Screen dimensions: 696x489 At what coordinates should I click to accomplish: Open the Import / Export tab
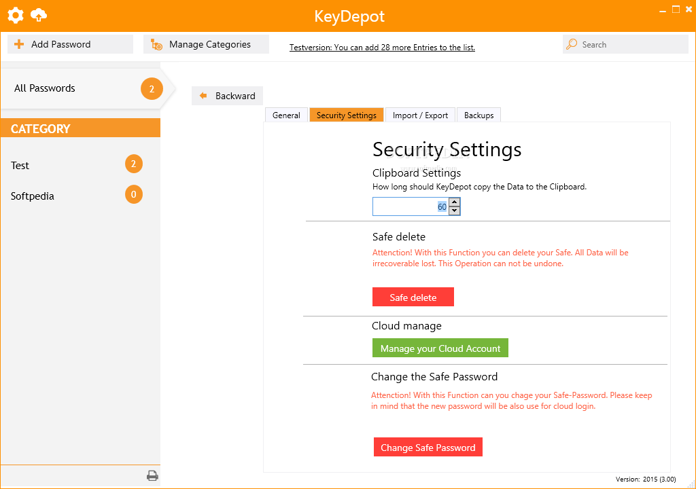click(x=420, y=115)
